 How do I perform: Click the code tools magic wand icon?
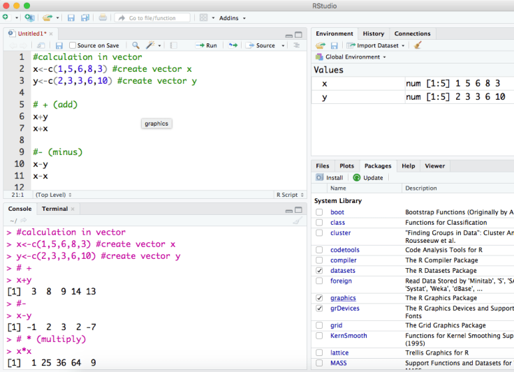150,45
